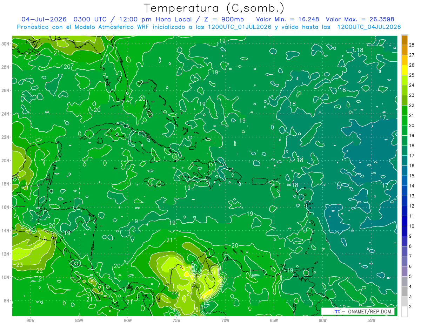421x325 pixels.
Task: Click the ONAMET/REP.DOM. label box
Action: click(358, 311)
